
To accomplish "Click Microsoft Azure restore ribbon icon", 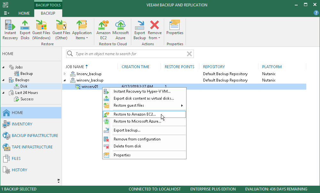I will (x=120, y=30).
